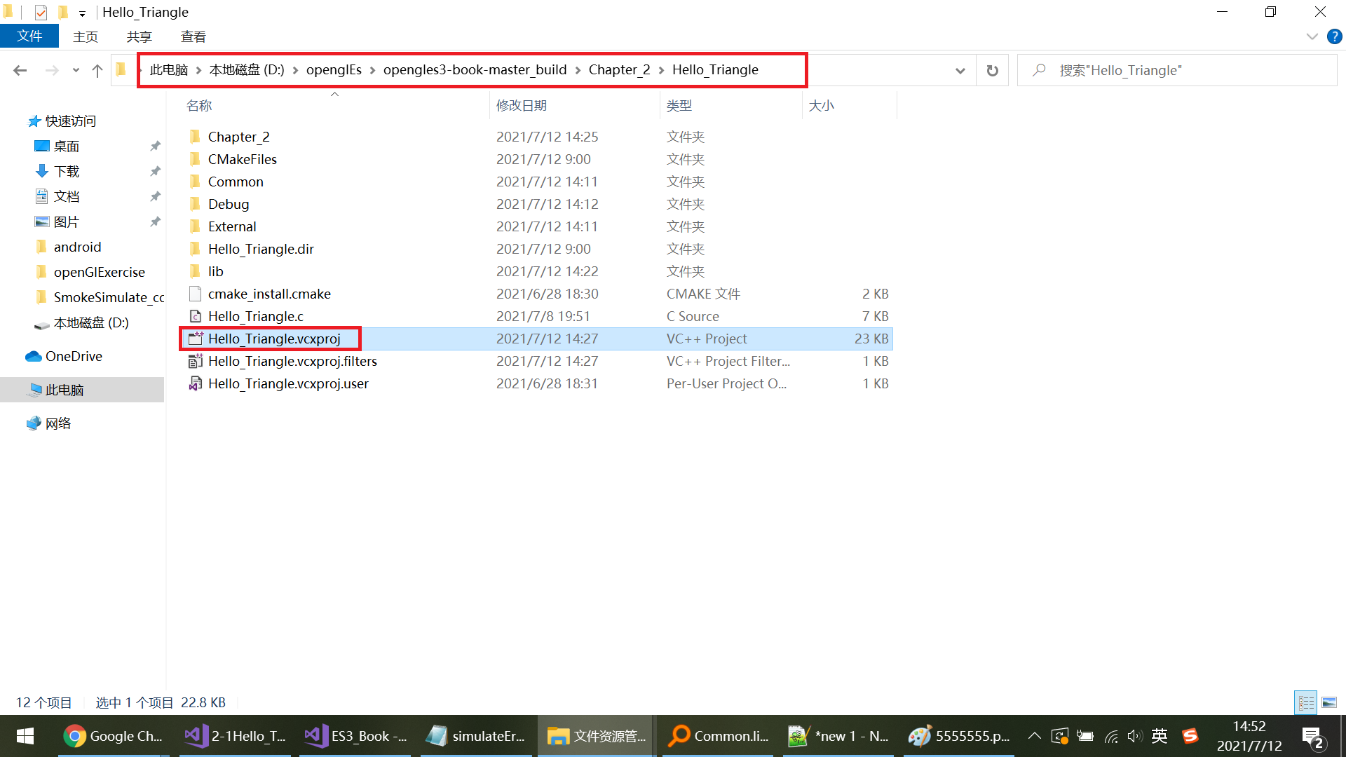Go back with the Back arrow
This screenshot has height=757, width=1346.
[x=20, y=70]
